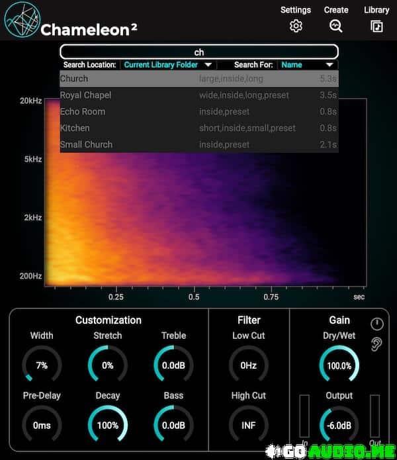
Task: Click the Decay knob showing 100%
Action: 108,425
